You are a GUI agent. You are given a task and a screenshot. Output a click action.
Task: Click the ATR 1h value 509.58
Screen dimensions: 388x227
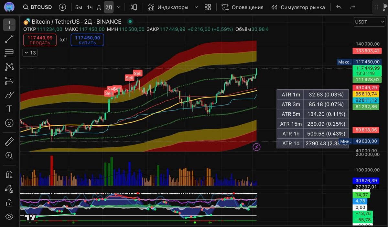coord(326,133)
